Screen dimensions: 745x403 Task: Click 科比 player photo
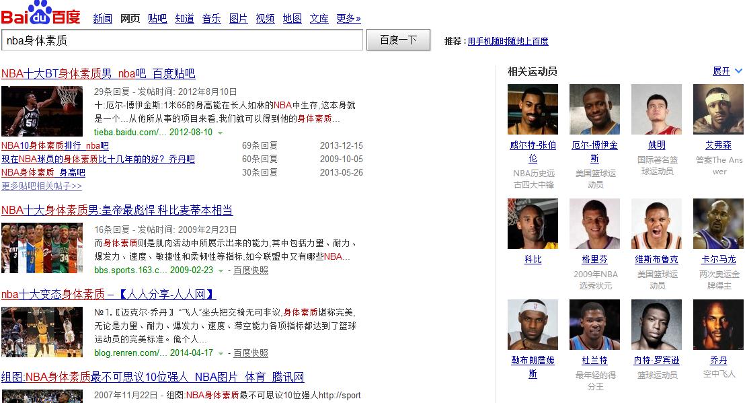click(533, 224)
